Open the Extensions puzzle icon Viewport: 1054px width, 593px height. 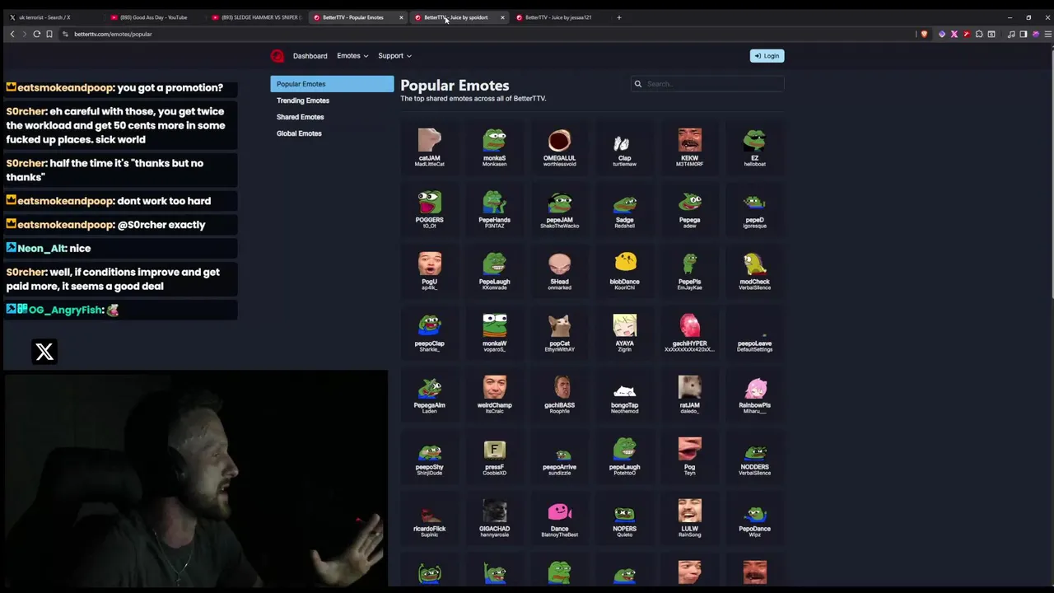[979, 34]
